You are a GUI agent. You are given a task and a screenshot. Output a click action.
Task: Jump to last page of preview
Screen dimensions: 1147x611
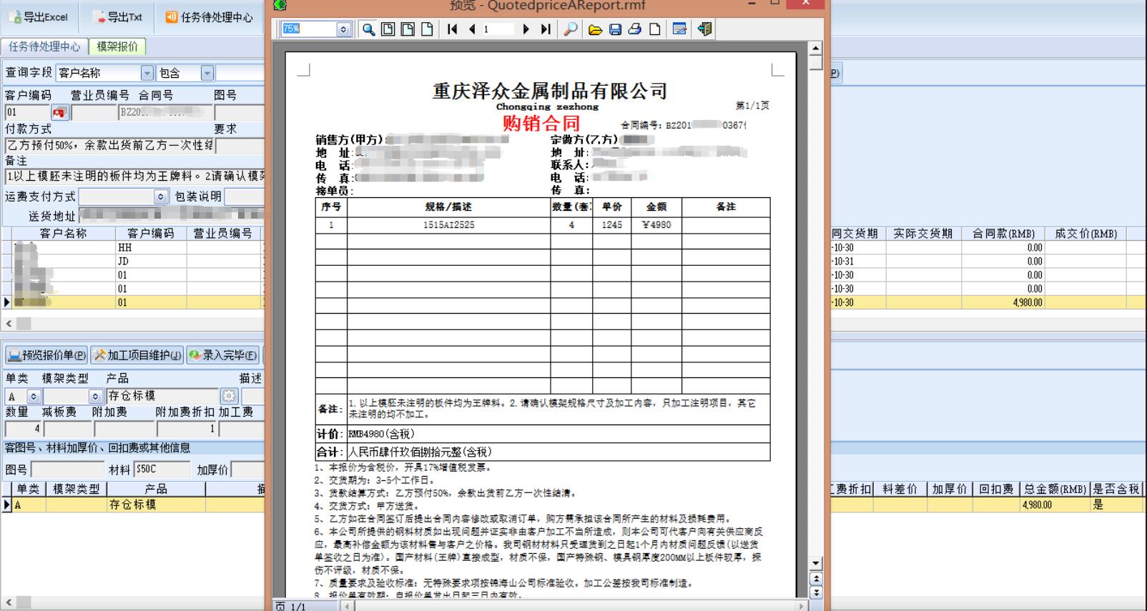[x=546, y=29]
